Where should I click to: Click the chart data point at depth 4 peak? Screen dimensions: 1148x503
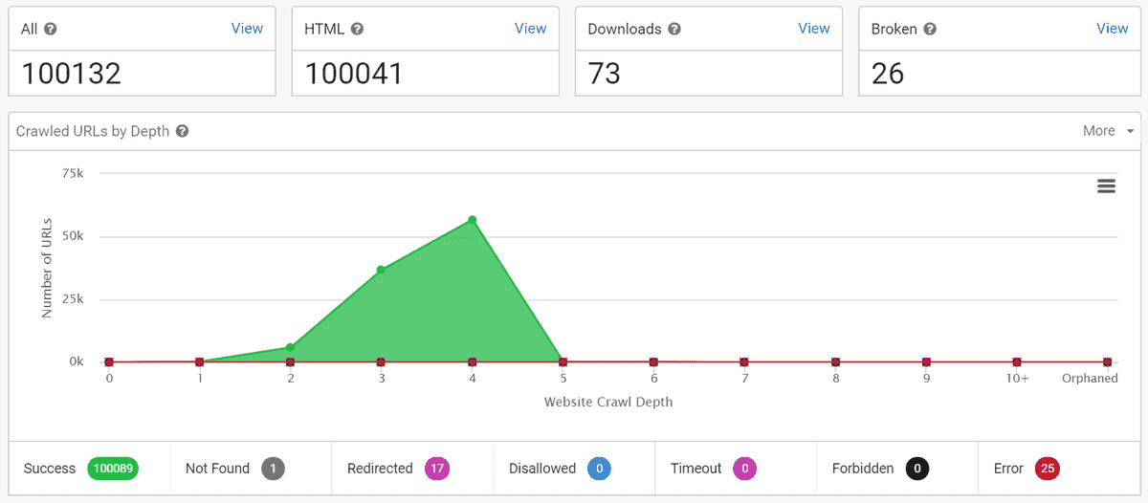(472, 220)
